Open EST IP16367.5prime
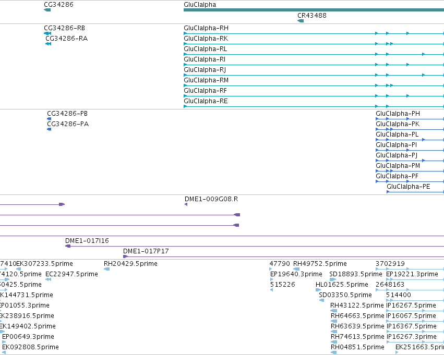This screenshot has width=444, height=355. (411, 326)
